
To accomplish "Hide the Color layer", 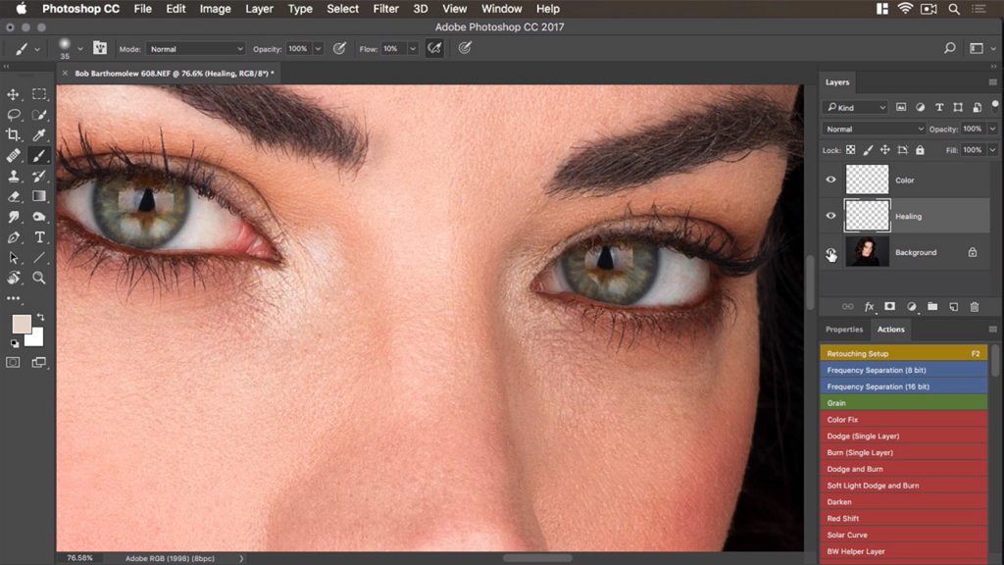I will 830,180.
